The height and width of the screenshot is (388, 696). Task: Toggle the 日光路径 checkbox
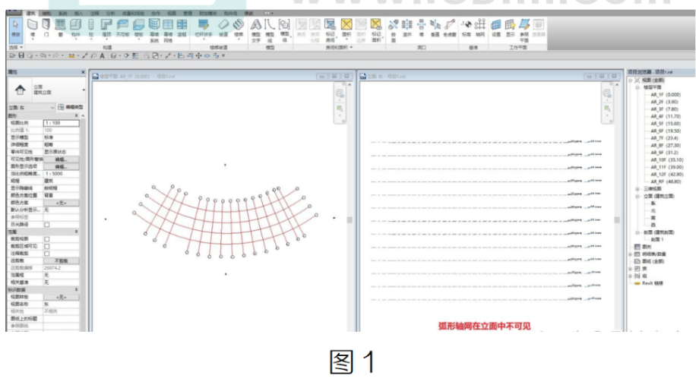(x=46, y=225)
